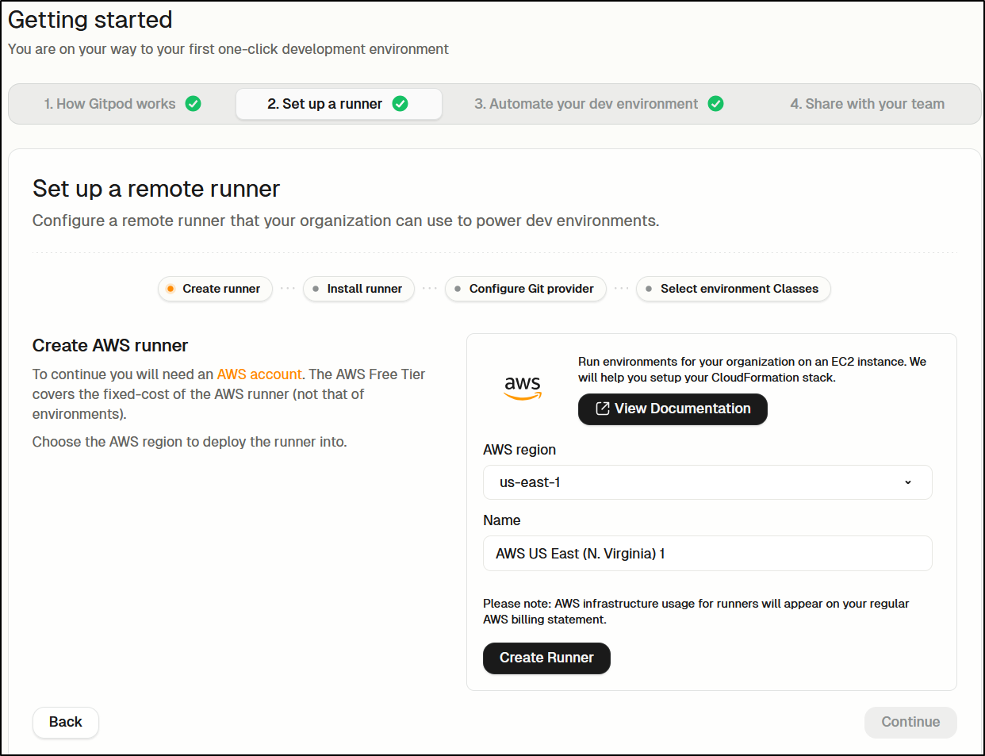This screenshot has width=985, height=756.
Task: Open Share with your team tab
Action: [867, 104]
